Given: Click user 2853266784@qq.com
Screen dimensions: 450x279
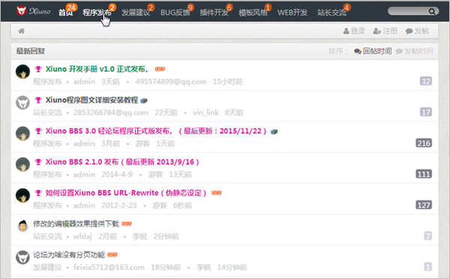Looking at the screenshot, I should pos(111,112).
